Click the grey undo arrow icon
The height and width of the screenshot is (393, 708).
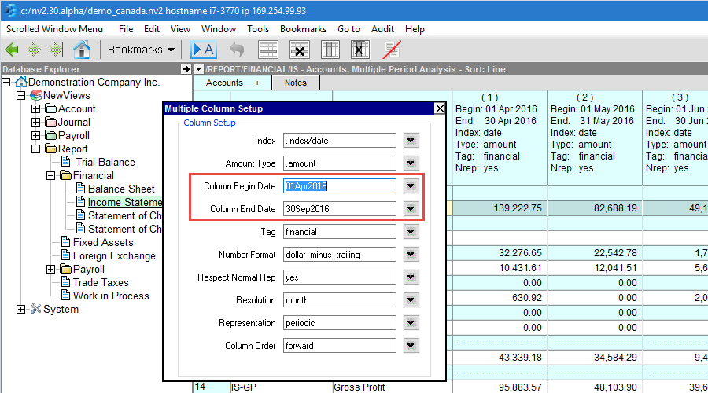click(237, 50)
